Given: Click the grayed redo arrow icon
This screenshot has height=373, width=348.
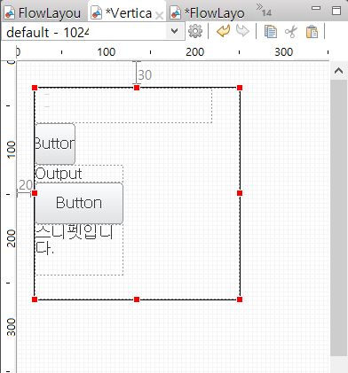Looking at the screenshot, I should tap(242, 31).
